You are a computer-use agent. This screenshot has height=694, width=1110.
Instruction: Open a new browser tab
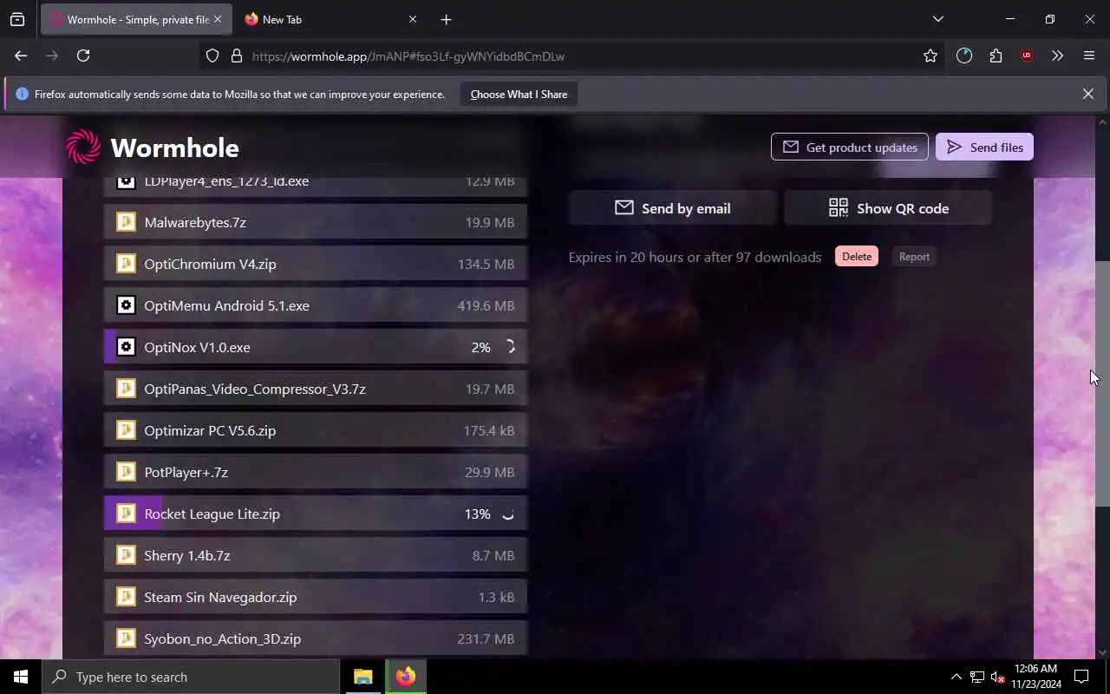pos(446,19)
